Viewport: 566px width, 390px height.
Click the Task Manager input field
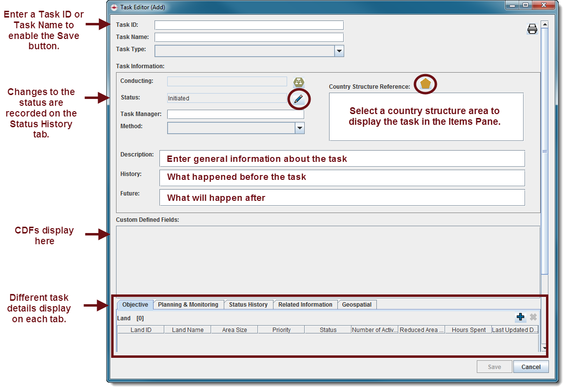click(x=235, y=115)
